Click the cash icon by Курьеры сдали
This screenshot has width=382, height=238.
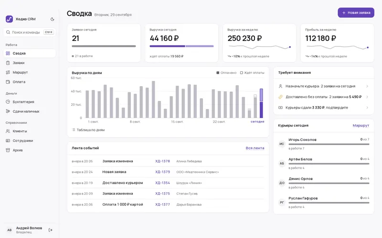coord(280,108)
